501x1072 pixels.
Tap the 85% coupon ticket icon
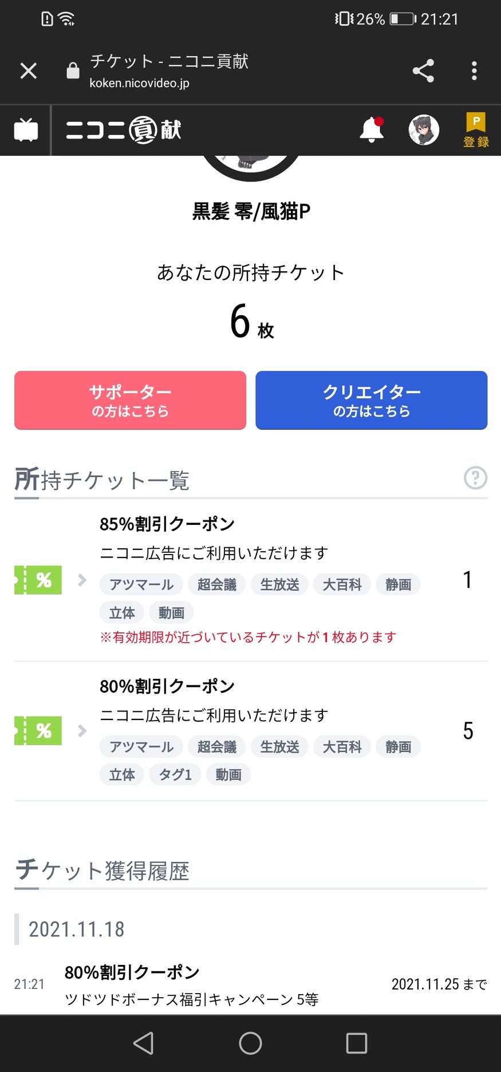tap(38, 580)
